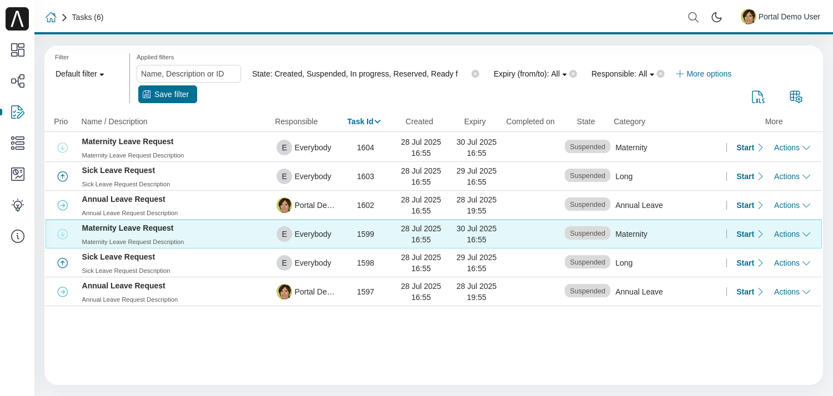Remove the State applied filter
Screen dimensions: 833x396
(x=475, y=74)
